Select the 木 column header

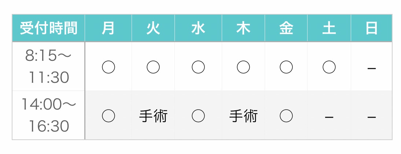tap(243, 28)
